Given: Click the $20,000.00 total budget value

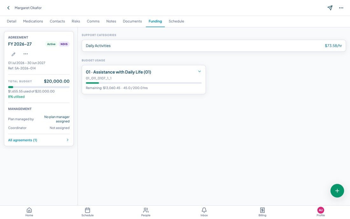Looking at the screenshot, I should pos(57,81).
